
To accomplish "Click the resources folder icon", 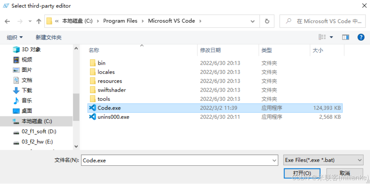I will [93, 81].
